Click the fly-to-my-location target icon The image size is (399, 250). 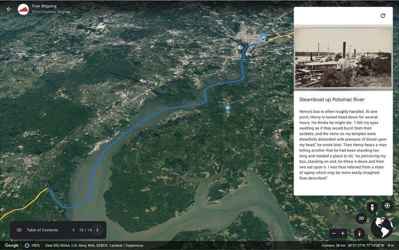[387, 206]
